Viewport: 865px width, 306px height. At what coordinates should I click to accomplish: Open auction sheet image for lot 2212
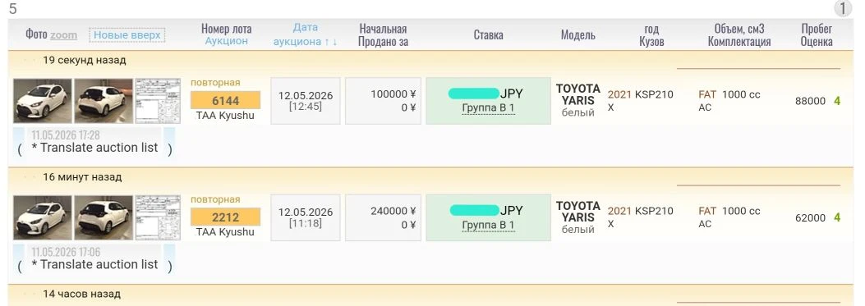point(158,217)
